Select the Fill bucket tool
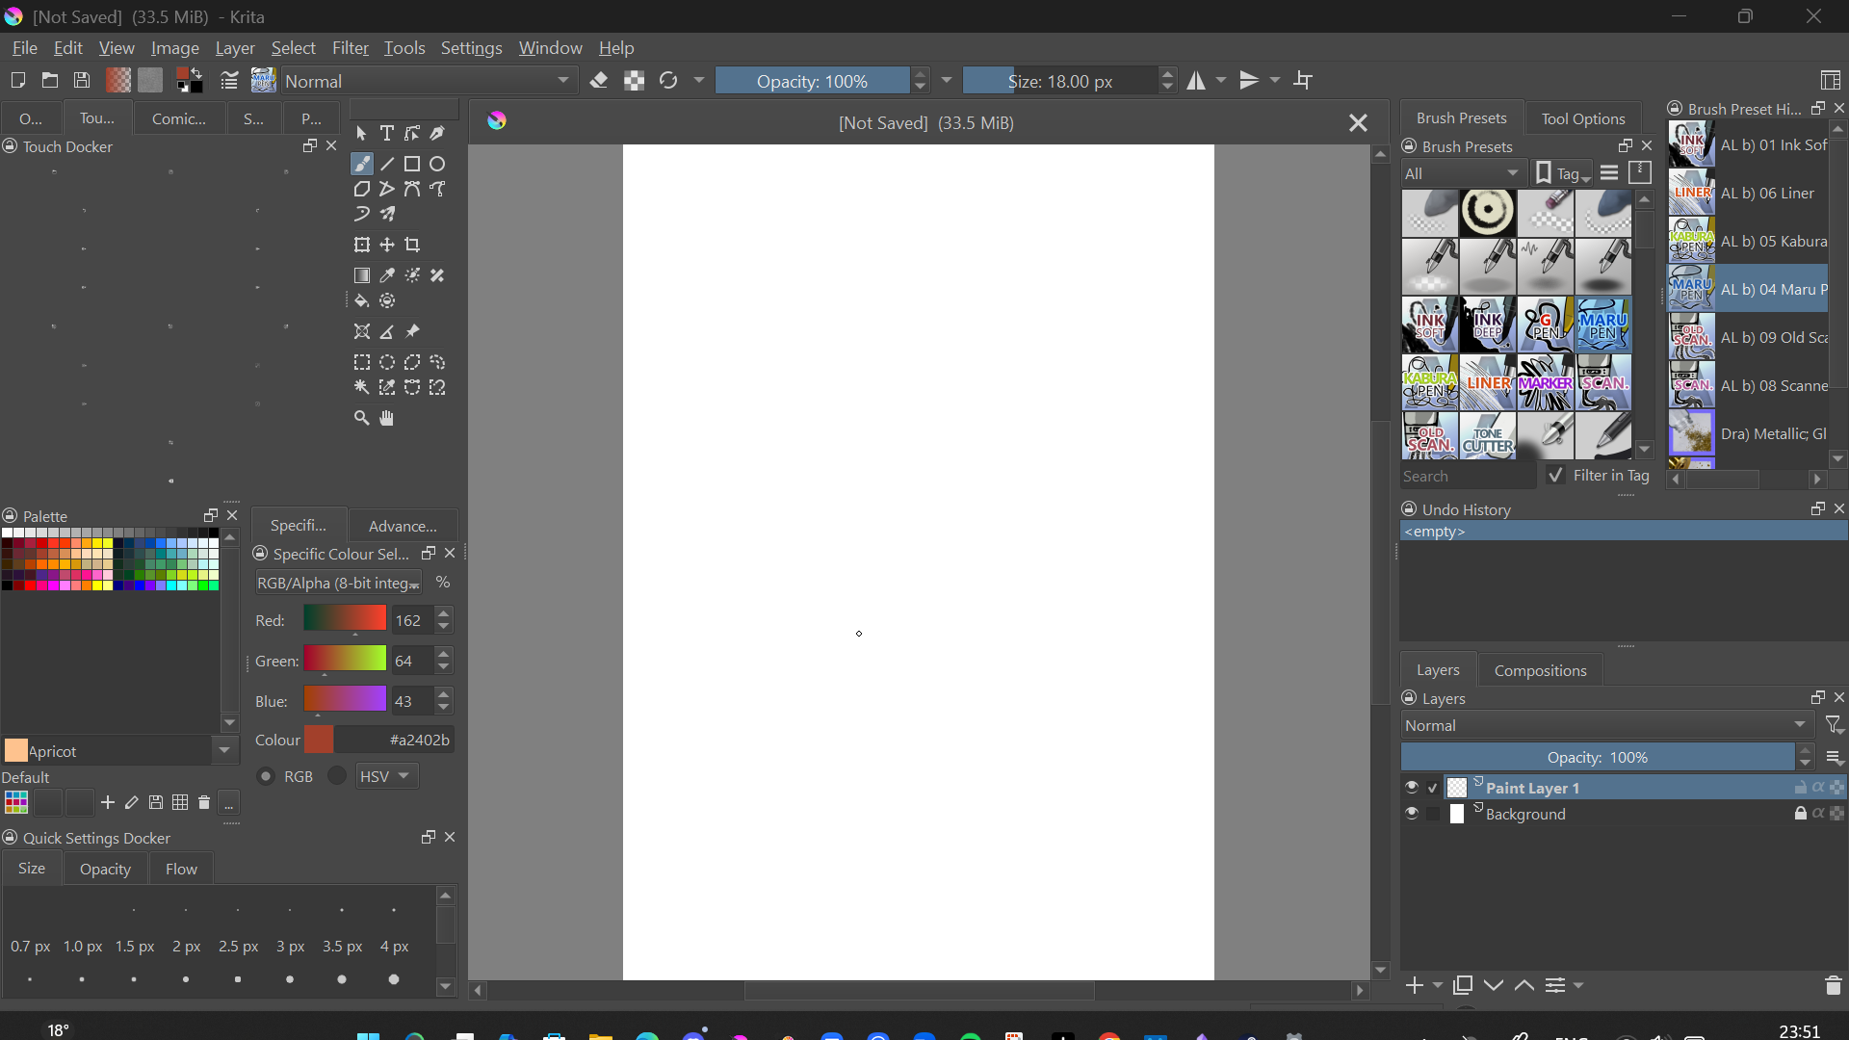The height and width of the screenshot is (1040, 1849). coord(362,301)
